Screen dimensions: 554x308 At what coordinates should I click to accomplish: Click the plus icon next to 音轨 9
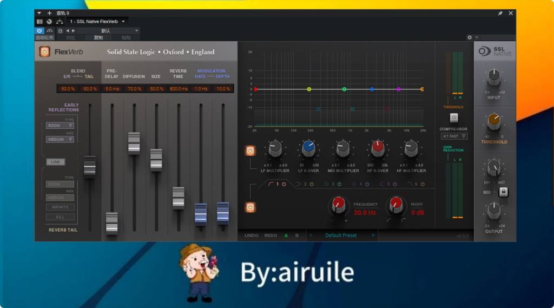tap(49, 13)
